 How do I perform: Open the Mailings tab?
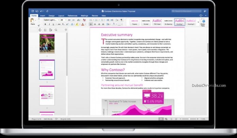(84, 16)
